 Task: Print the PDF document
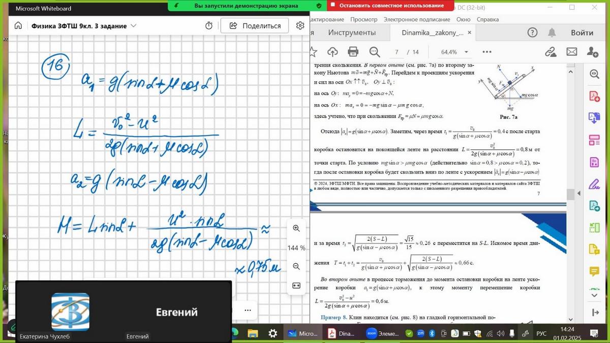(x=353, y=52)
